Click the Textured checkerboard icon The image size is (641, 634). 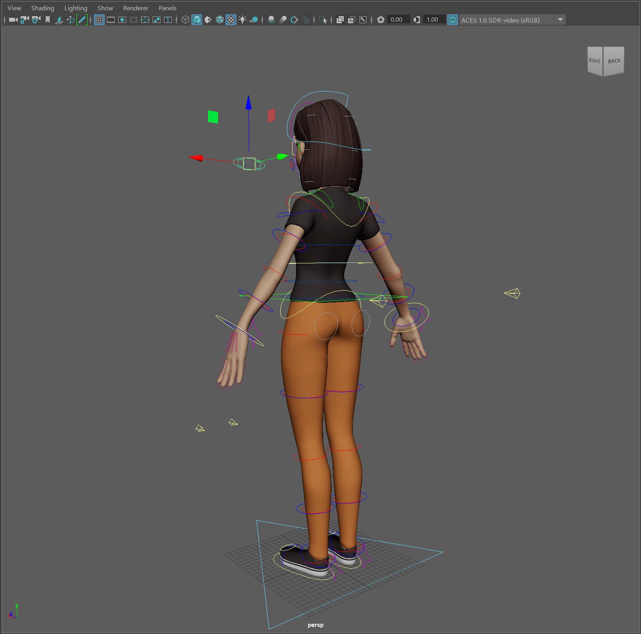tap(231, 20)
